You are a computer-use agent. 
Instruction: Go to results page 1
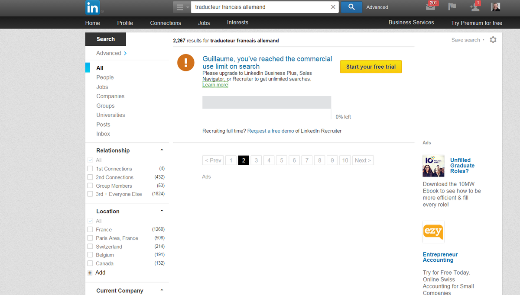231,160
